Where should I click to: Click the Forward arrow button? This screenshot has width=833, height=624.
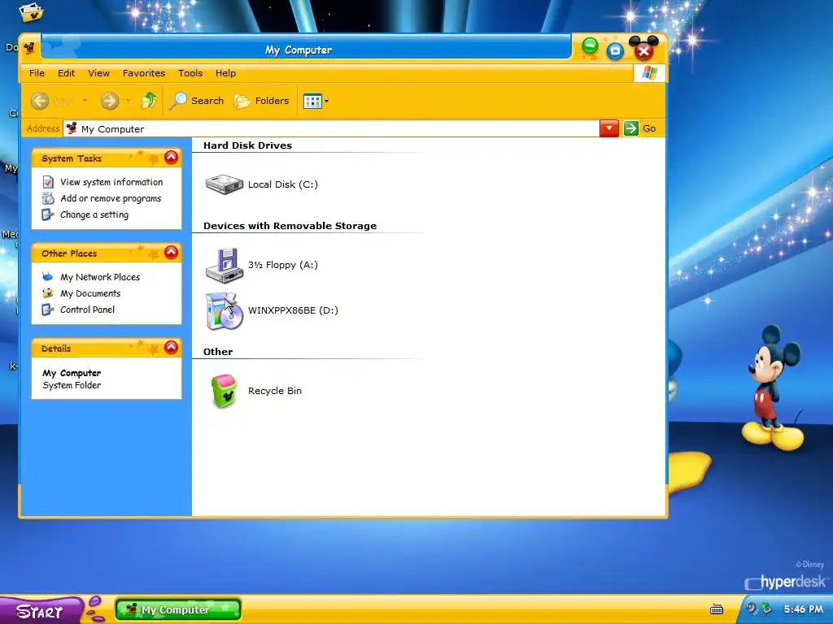(110, 100)
